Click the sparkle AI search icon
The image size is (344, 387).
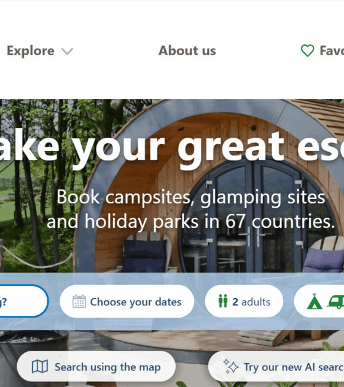pyautogui.click(x=231, y=366)
